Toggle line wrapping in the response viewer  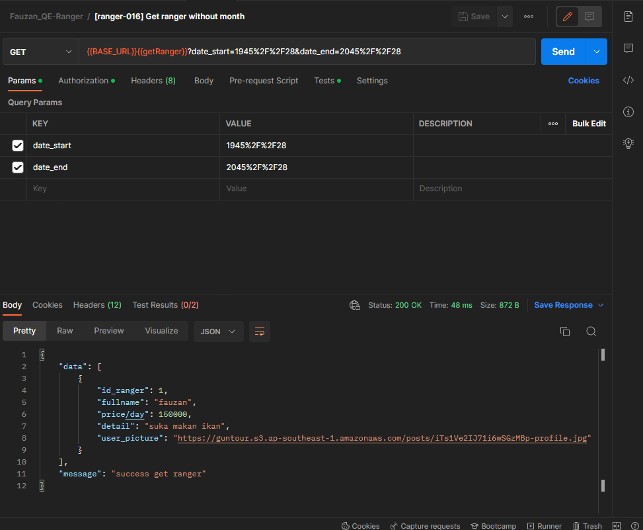point(259,331)
